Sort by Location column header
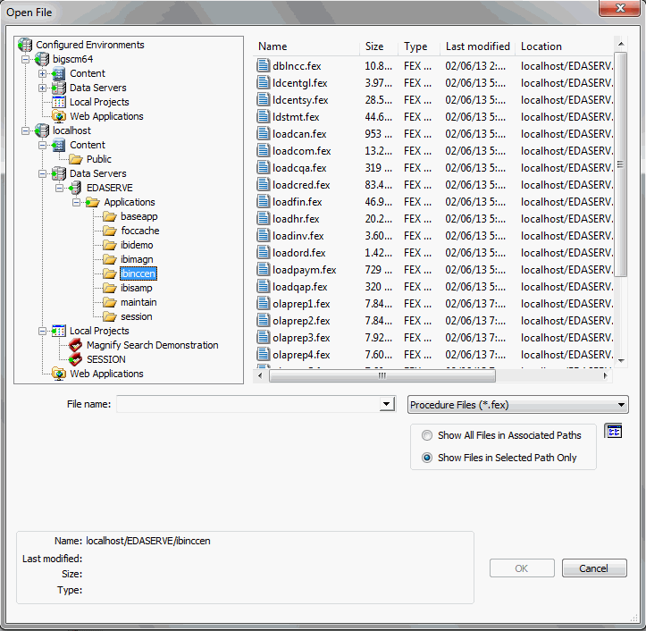Image resolution: width=646 pixels, height=631 pixels. [565, 46]
